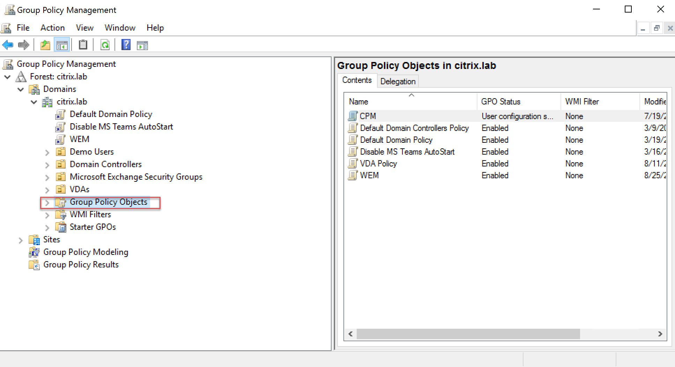
Task: Toggle the Show/Hide Console Tree icon
Action: tap(62, 45)
